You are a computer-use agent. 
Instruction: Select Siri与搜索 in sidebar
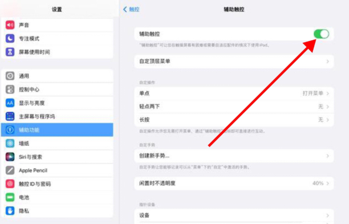(x=57, y=157)
